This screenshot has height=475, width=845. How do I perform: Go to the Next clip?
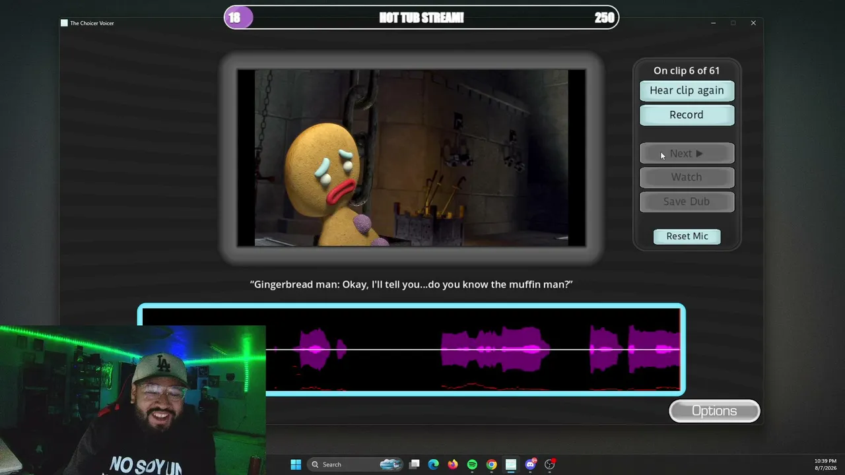click(687, 154)
